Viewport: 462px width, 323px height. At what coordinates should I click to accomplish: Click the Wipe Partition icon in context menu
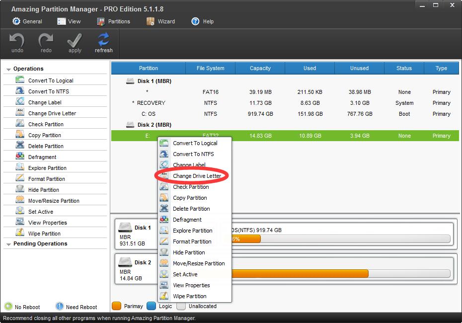click(x=164, y=296)
